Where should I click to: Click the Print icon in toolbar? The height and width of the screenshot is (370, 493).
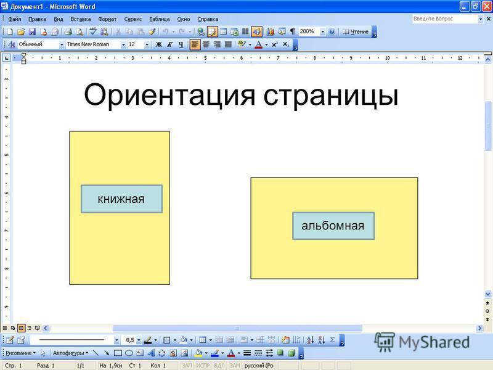tap(68, 31)
